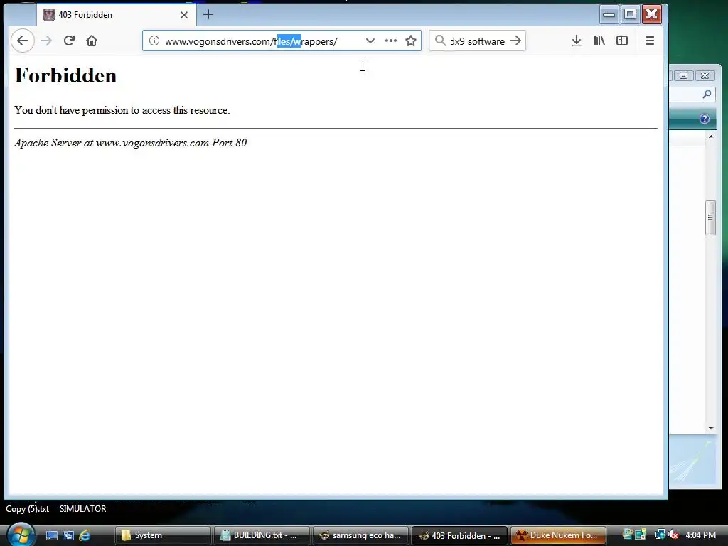Open a new tab
This screenshot has width=728, height=546.
pos(208,14)
